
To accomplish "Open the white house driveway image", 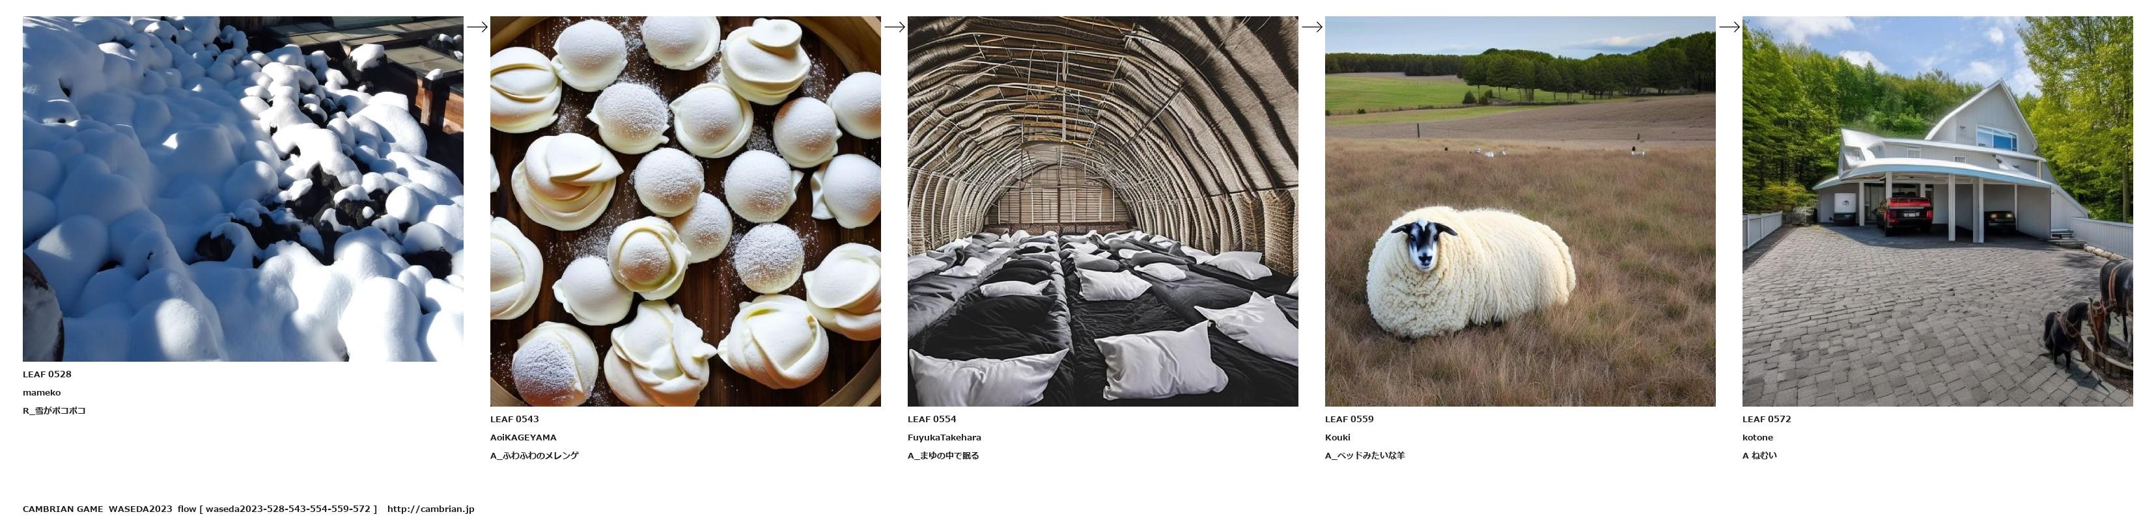I will (1938, 211).
